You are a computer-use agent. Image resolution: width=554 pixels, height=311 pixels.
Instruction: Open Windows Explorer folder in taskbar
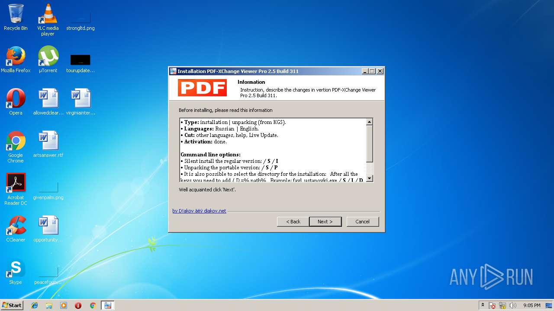point(49,305)
